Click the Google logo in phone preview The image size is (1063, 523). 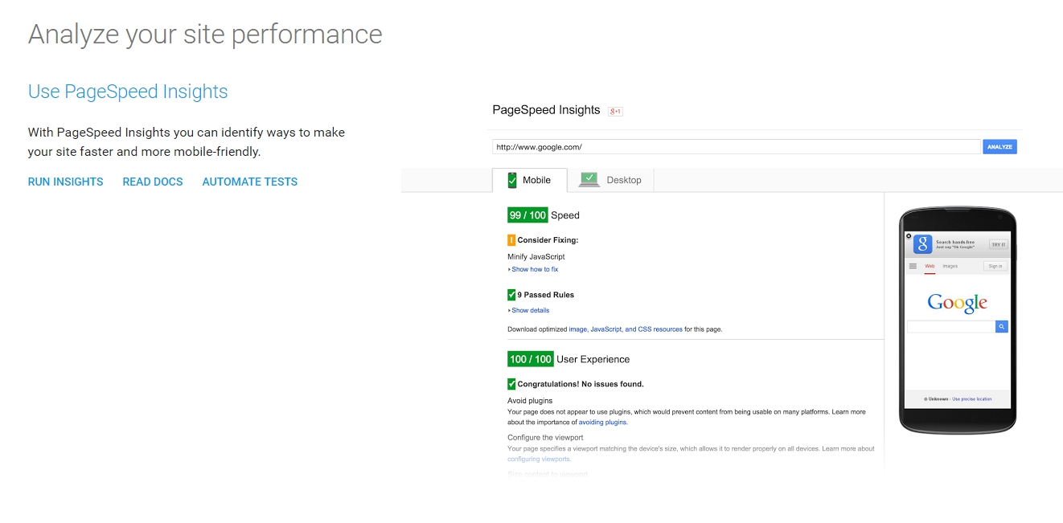957,303
